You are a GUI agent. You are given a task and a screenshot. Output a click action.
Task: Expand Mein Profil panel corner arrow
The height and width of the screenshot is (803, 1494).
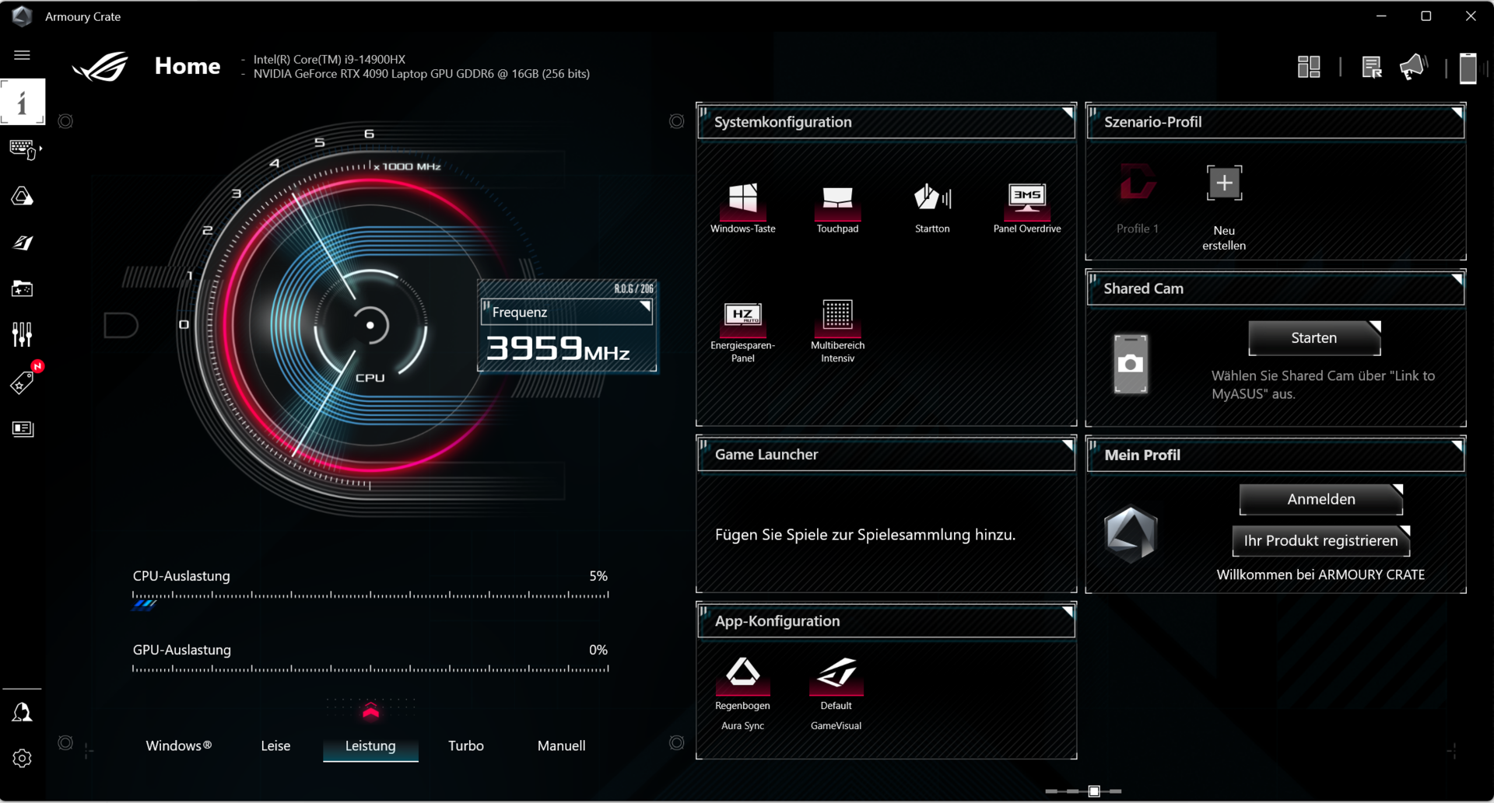click(x=1457, y=446)
